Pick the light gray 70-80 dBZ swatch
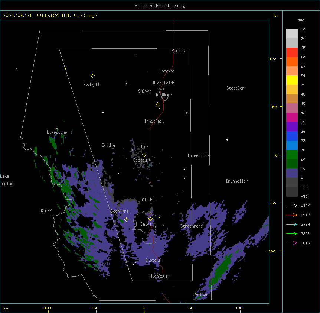Image resolution: width=320 pixels, height=313 pixels. pos(292,34)
